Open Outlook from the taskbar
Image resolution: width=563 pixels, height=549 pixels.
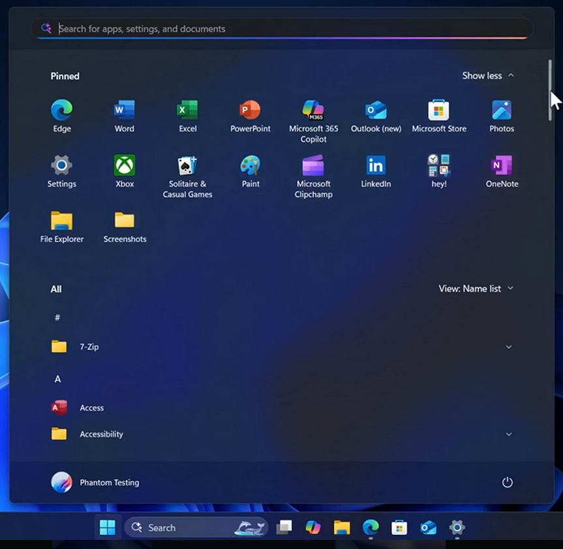click(x=428, y=527)
